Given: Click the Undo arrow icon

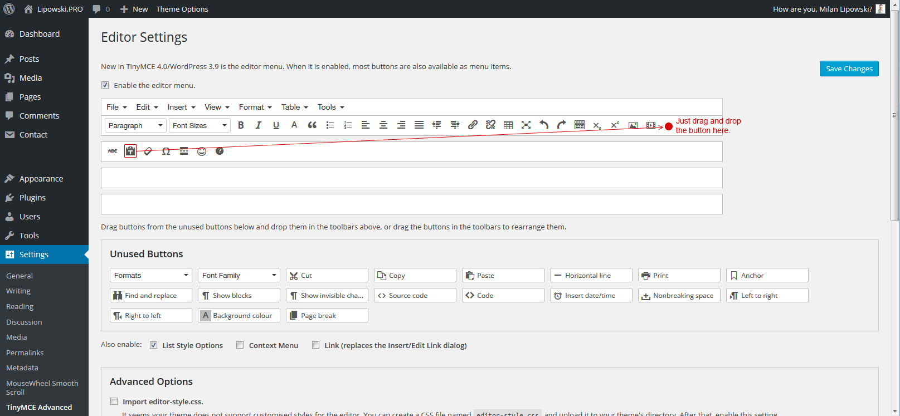Looking at the screenshot, I should click(x=544, y=125).
